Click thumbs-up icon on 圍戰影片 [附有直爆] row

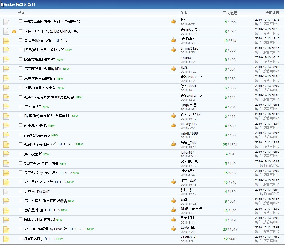point(173,219)
